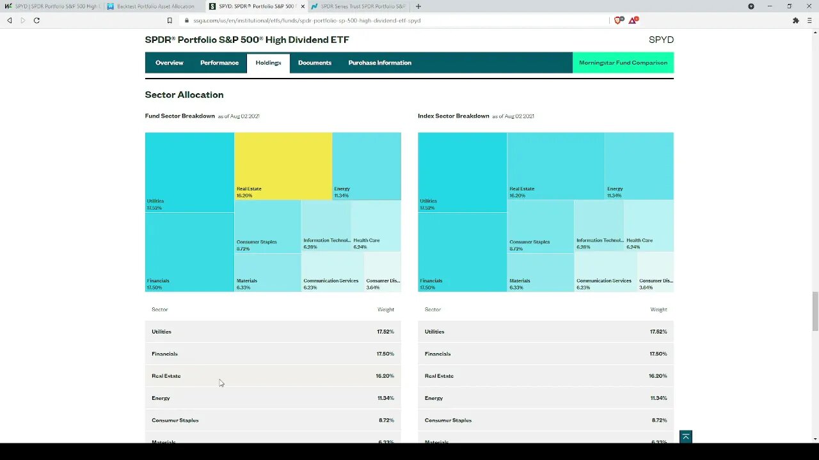Go forward to the next page
819x460 pixels.
(x=23, y=20)
